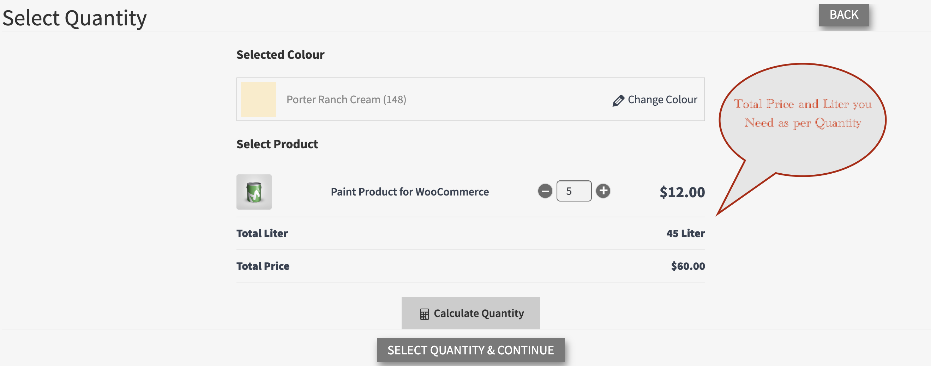Click the $60.00 total price value
Image resolution: width=931 pixels, height=366 pixels.
tap(687, 266)
